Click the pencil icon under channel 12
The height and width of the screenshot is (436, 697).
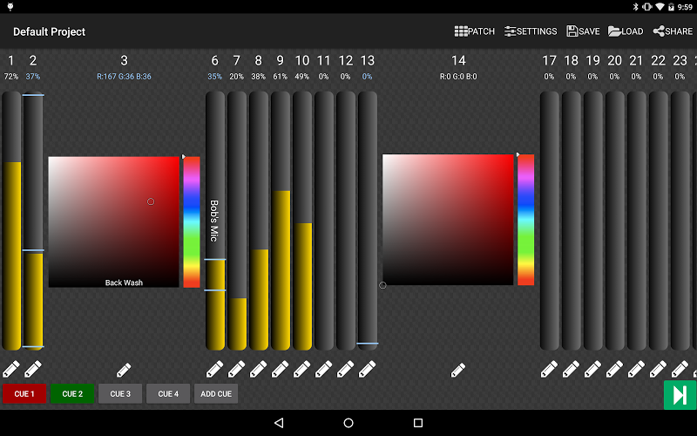click(345, 369)
